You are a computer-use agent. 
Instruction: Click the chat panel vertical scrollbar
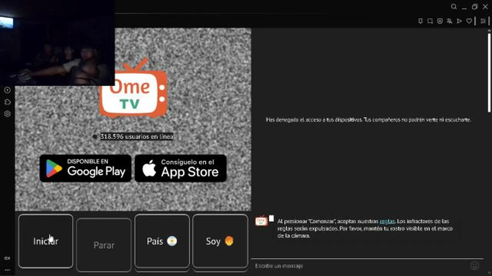pos(489,73)
